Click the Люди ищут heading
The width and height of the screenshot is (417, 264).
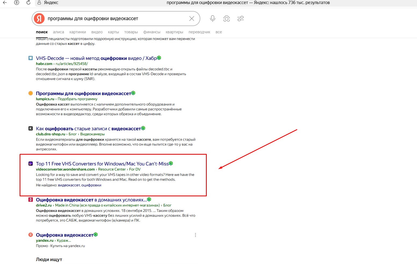pos(49,259)
